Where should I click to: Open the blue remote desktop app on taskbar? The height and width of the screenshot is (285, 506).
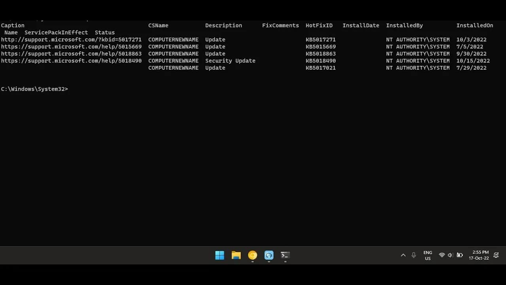(269, 255)
